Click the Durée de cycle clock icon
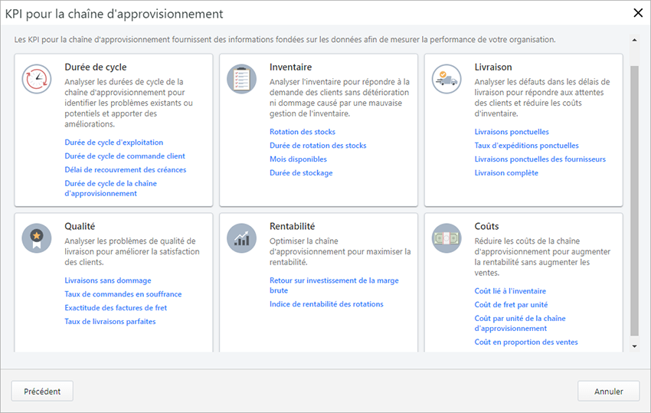The image size is (651, 413). click(x=37, y=79)
